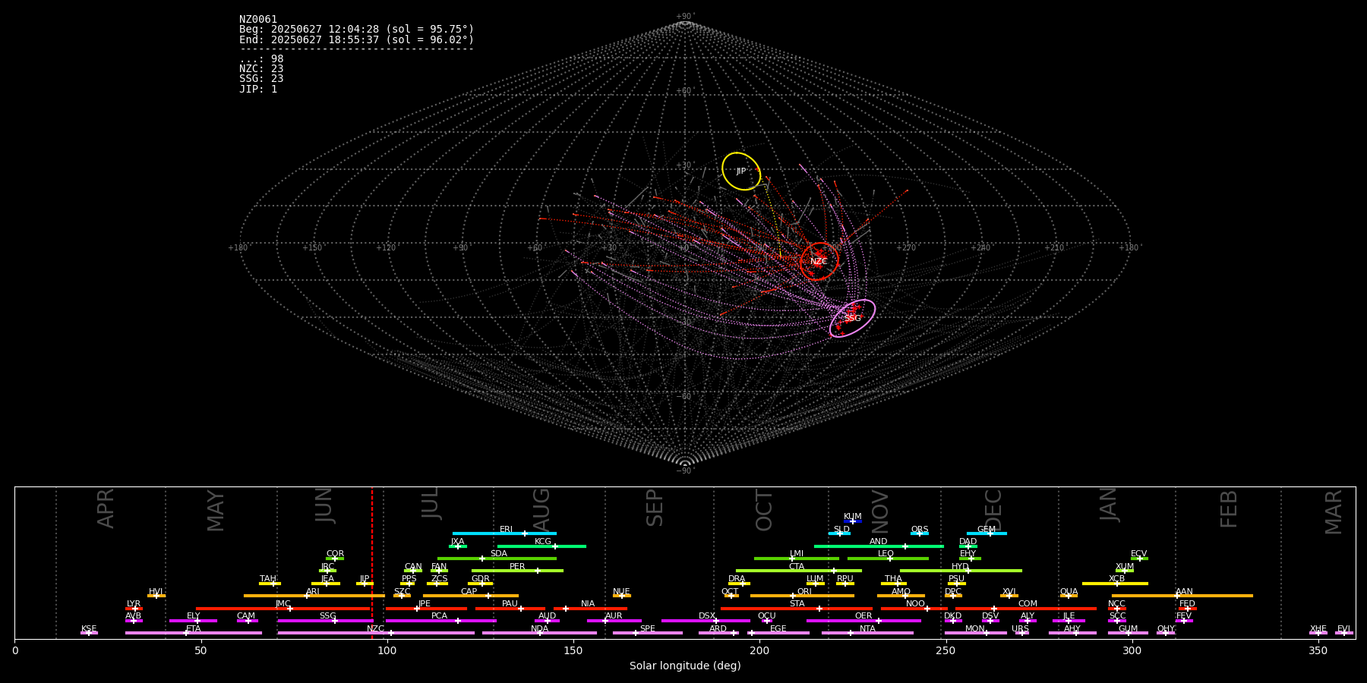Click the 'Beg: 20250627 12:04:28' line
This screenshot has width=1367, height=683.
356,30
